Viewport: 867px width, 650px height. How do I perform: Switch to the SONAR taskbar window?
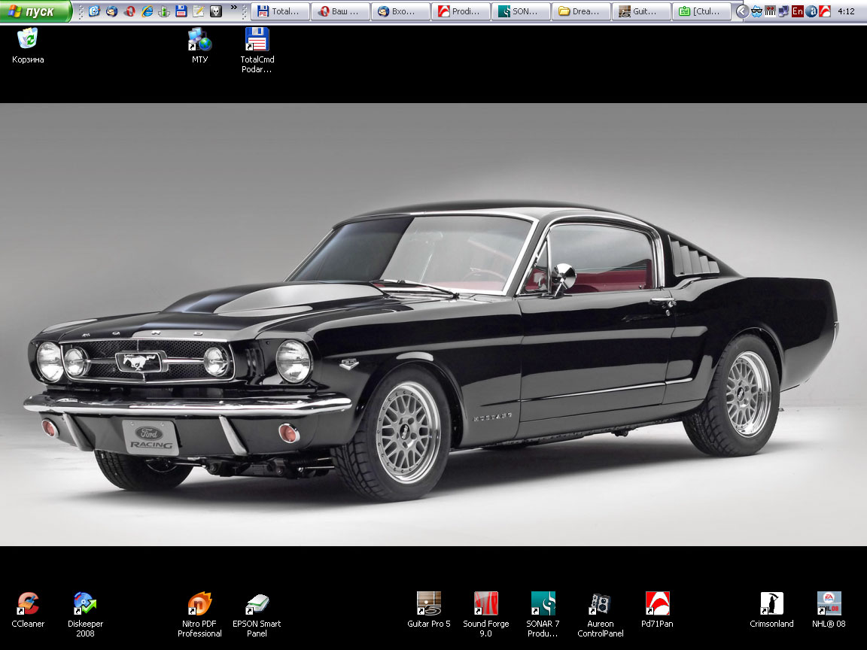pyautogui.click(x=521, y=11)
